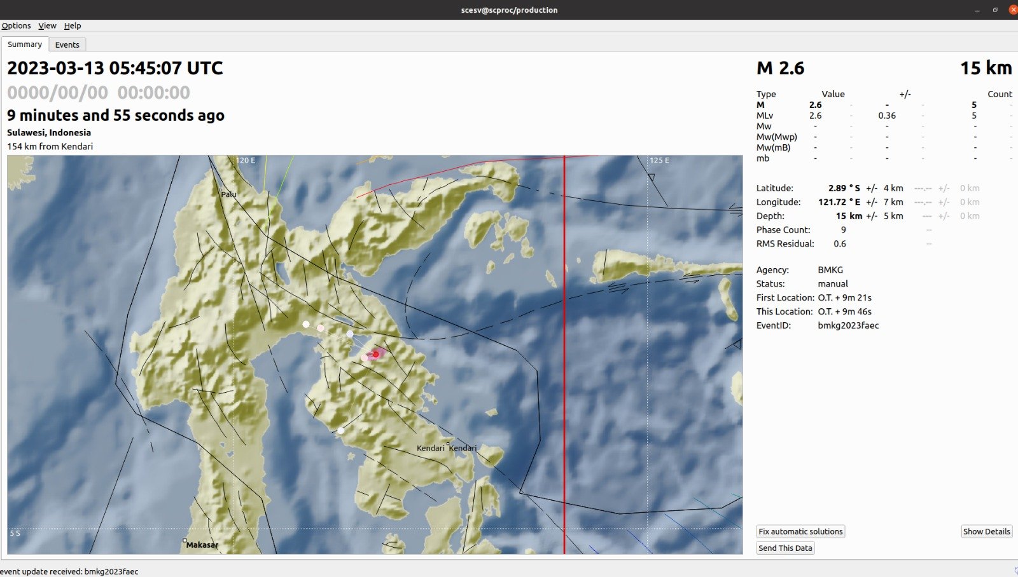Screen dimensions: 1018x577
Task: Click the Kendari city square marker
Action: 448,444
